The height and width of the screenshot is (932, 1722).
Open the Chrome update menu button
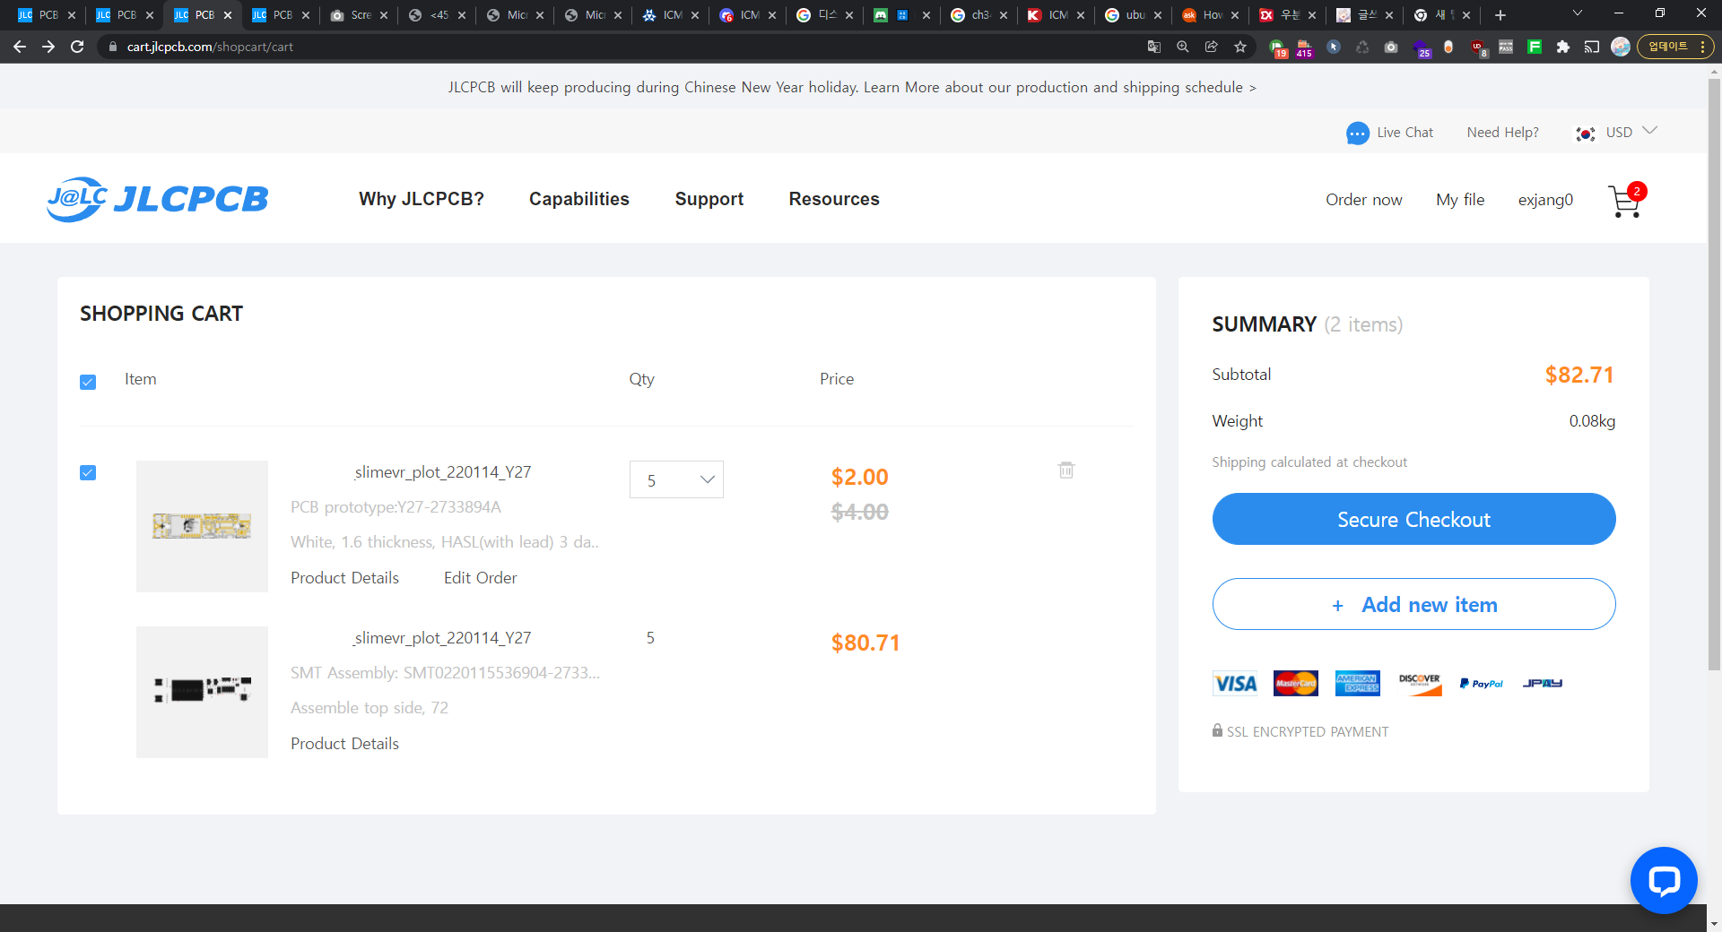pos(1675,47)
